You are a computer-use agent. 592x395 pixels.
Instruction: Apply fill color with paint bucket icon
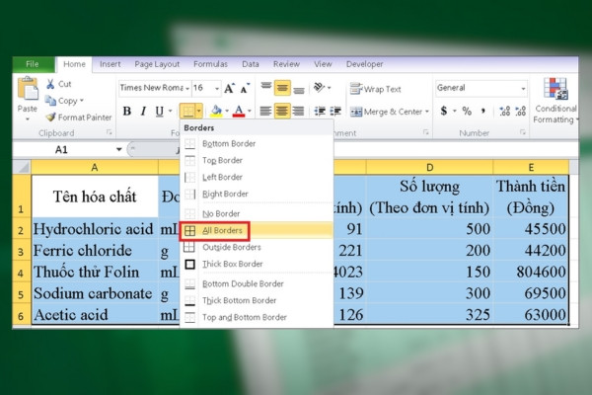[216, 111]
